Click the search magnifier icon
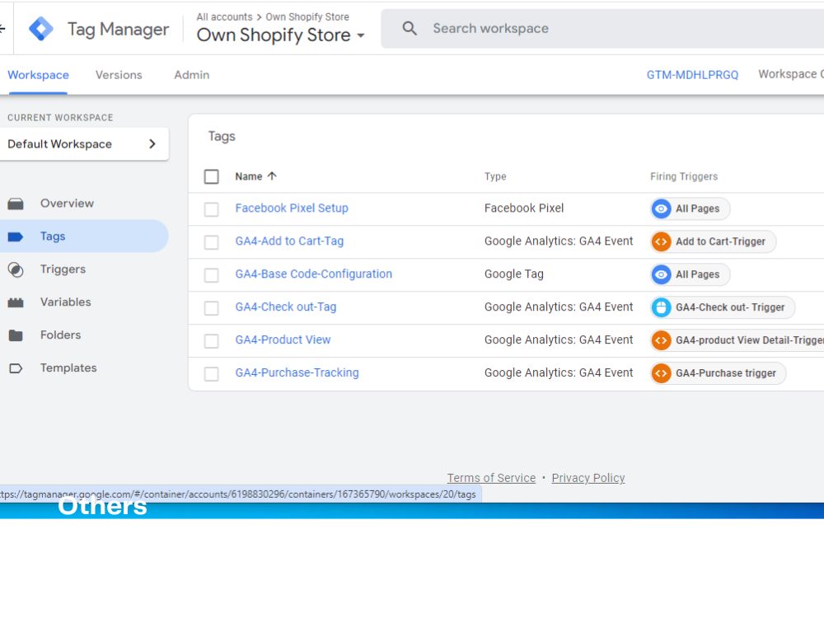This screenshot has width=824, height=618. [410, 28]
